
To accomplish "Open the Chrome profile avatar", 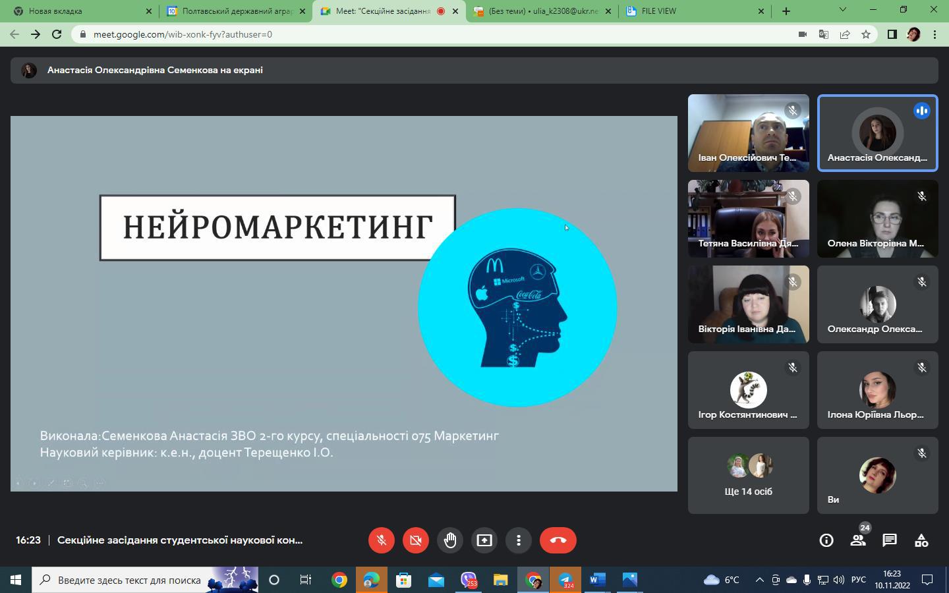I will click(x=913, y=34).
